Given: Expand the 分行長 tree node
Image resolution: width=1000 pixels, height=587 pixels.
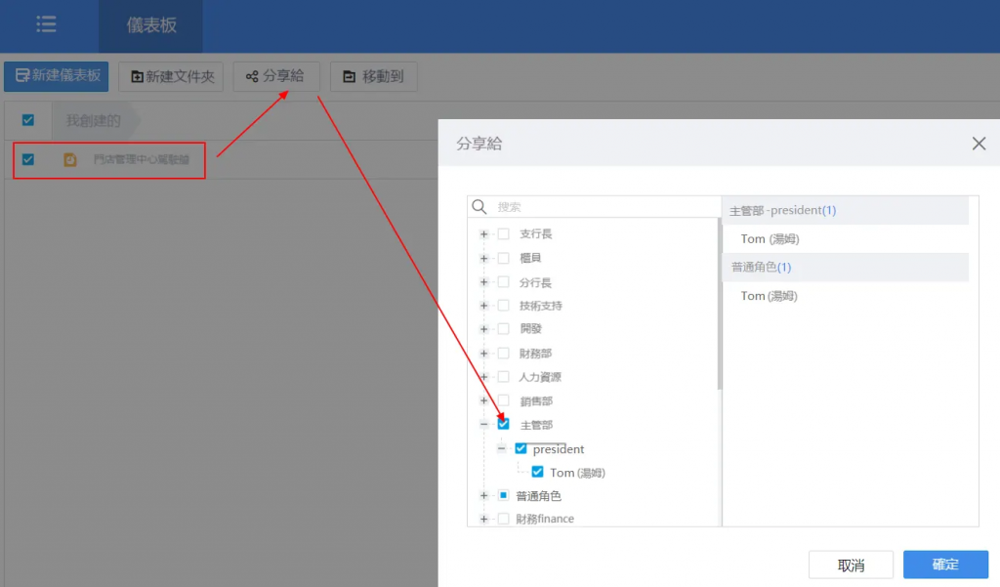Looking at the screenshot, I should (483, 282).
